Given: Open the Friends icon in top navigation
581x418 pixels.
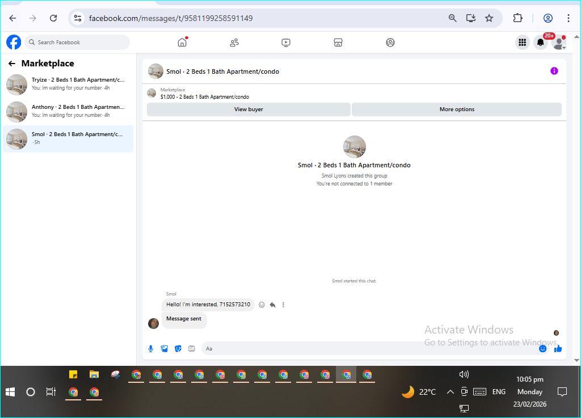Looking at the screenshot, I should click(234, 43).
